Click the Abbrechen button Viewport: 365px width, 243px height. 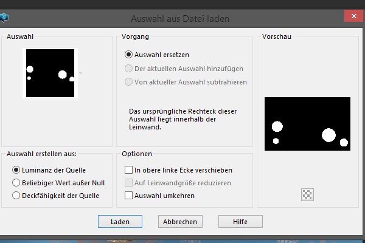pyautogui.click(x=180, y=222)
